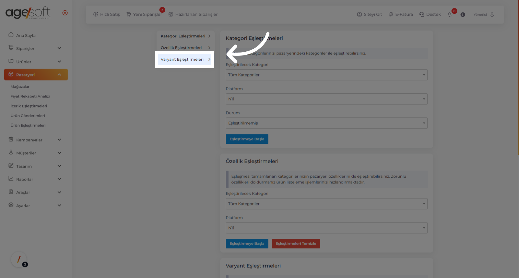This screenshot has width=519, height=278.
Task: Click the Pazaryeri box icon
Action: pos(11,74)
